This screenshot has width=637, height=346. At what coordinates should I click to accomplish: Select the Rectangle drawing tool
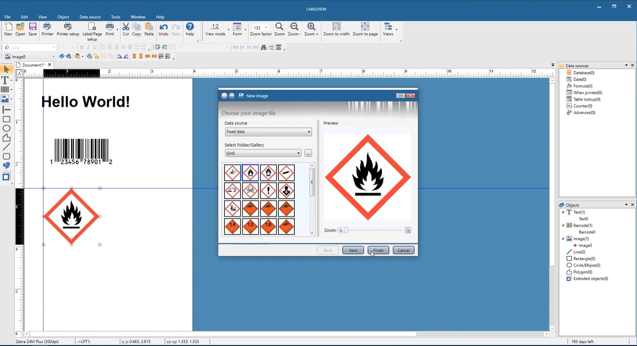click(6, 119)
